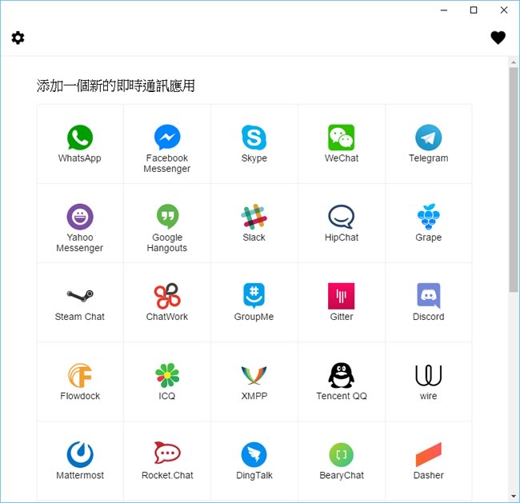Click the black heart icon
The image size is (520, 503).
tap(498, 38)
